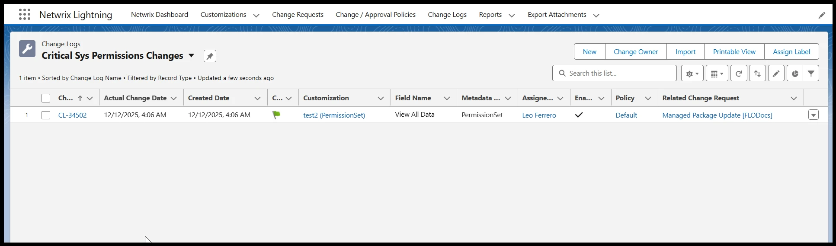836x246 pixels.
Task: Click the Search this list field
Action: [618, 73]
